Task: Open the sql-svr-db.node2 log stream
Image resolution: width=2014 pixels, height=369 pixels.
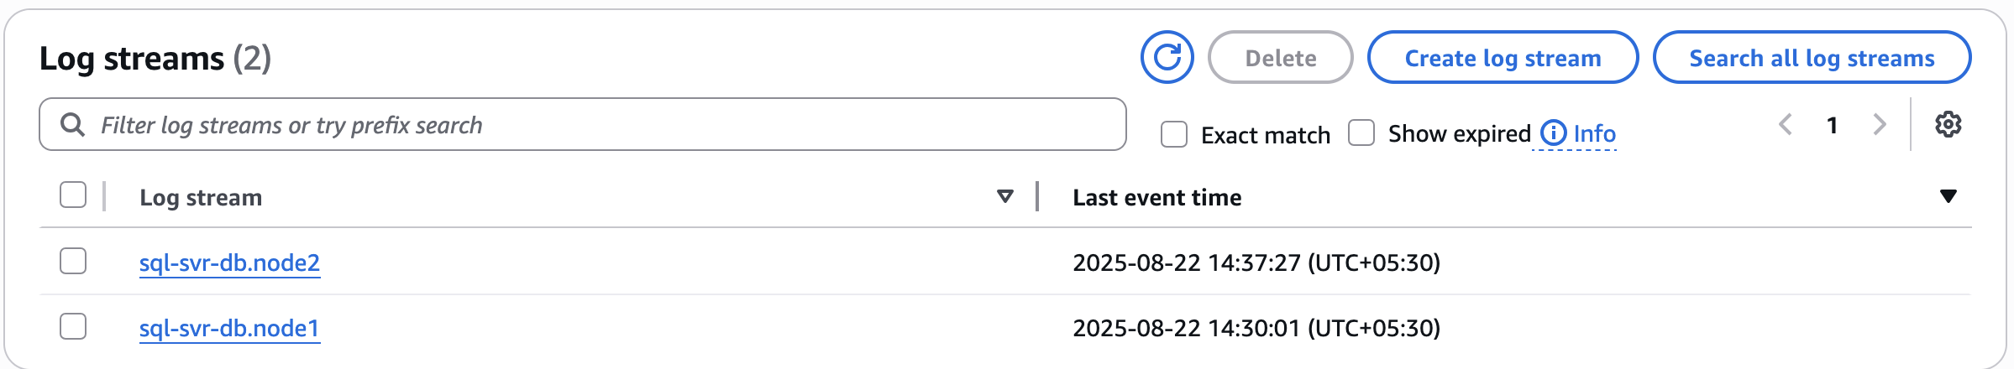Action: coord(229,263)
